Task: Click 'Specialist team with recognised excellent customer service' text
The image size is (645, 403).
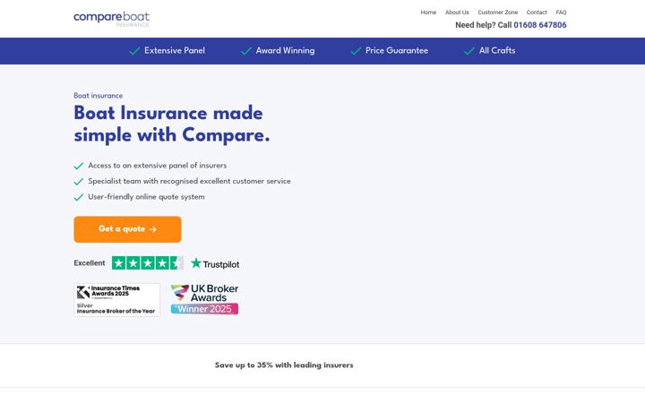Action: coord(189,181)
